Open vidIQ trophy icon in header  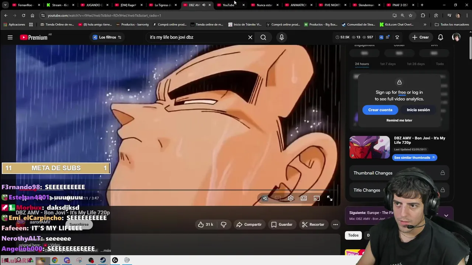(x=397, y=37)
